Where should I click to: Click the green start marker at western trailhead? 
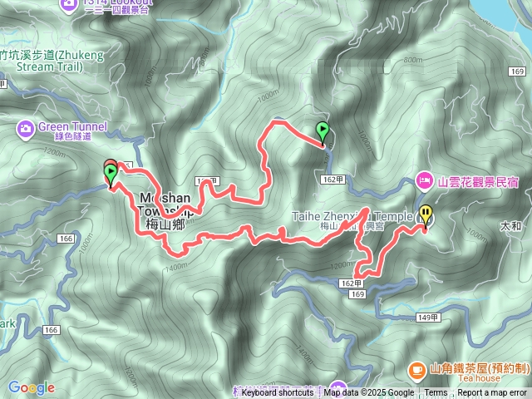(x=111, y=175)
